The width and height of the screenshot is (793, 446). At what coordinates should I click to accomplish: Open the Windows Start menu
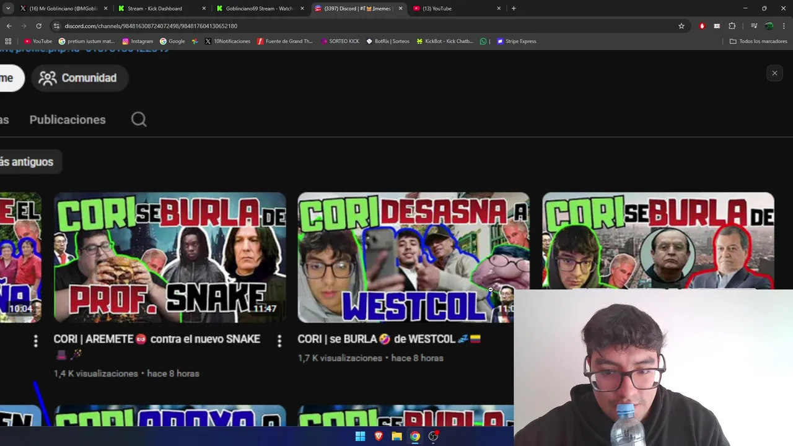360,436
